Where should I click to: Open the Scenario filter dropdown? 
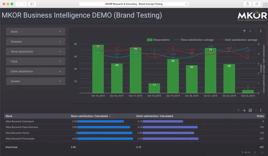coord(36,42)
